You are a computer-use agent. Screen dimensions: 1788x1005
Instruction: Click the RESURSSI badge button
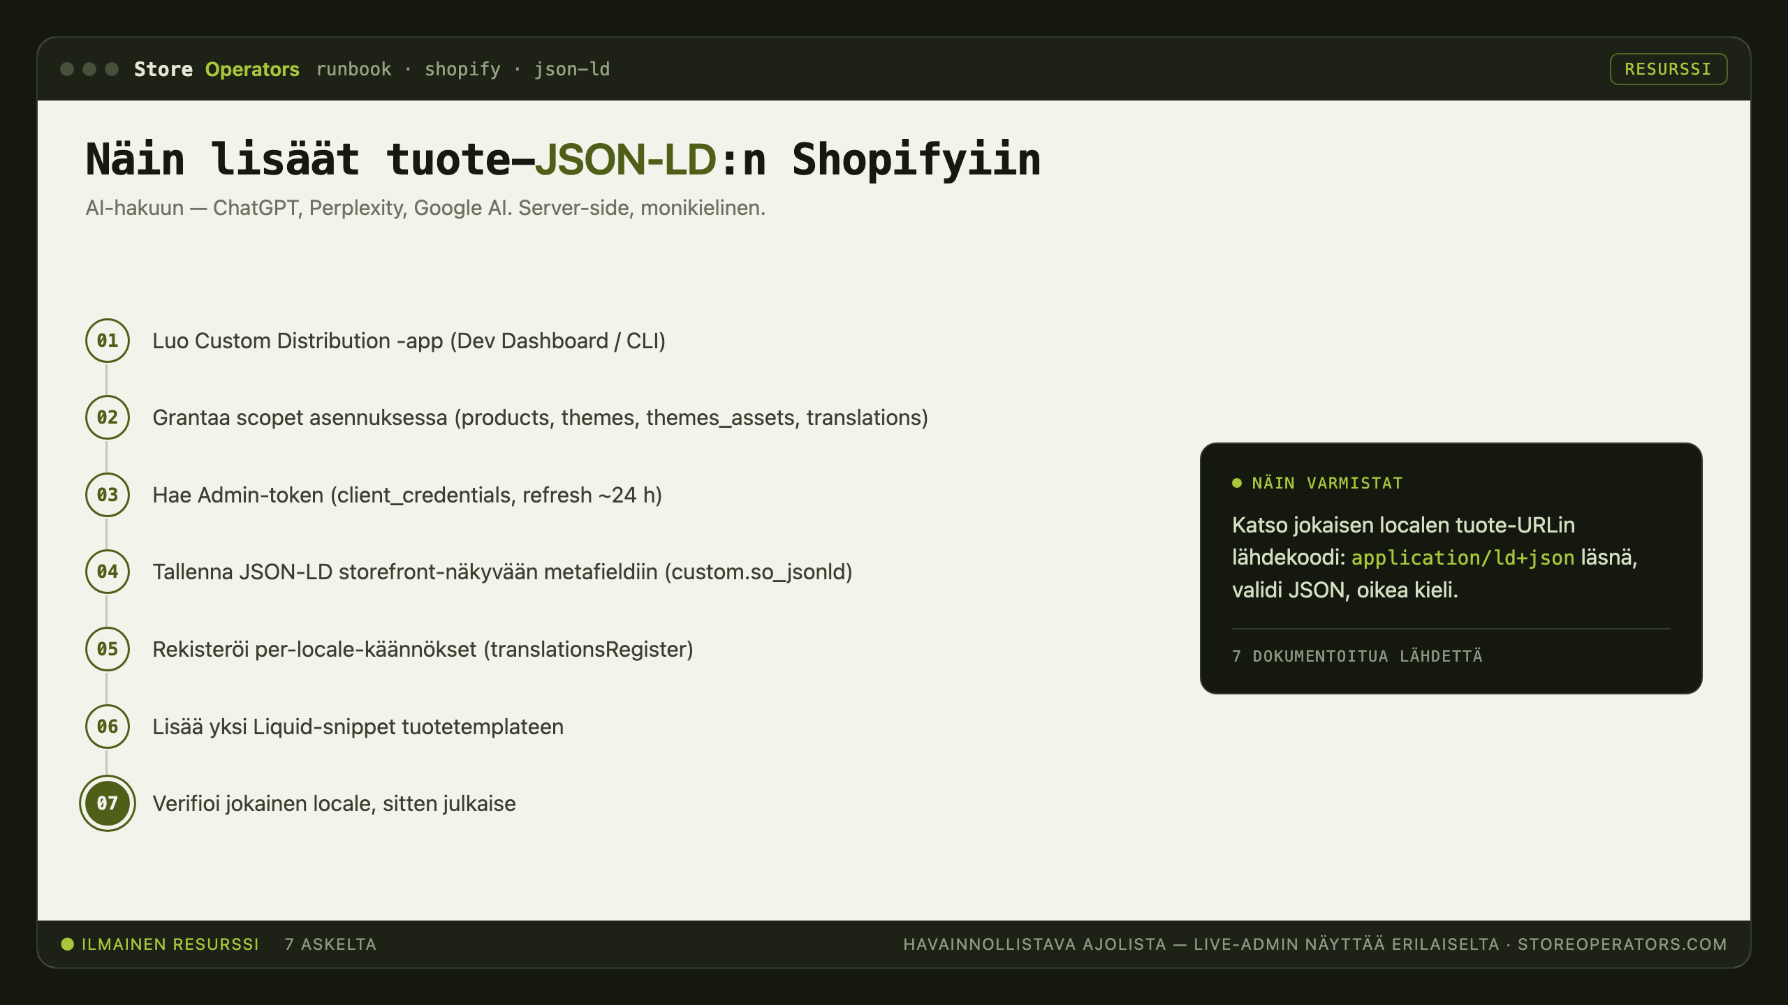click(x=1668, y=69)
